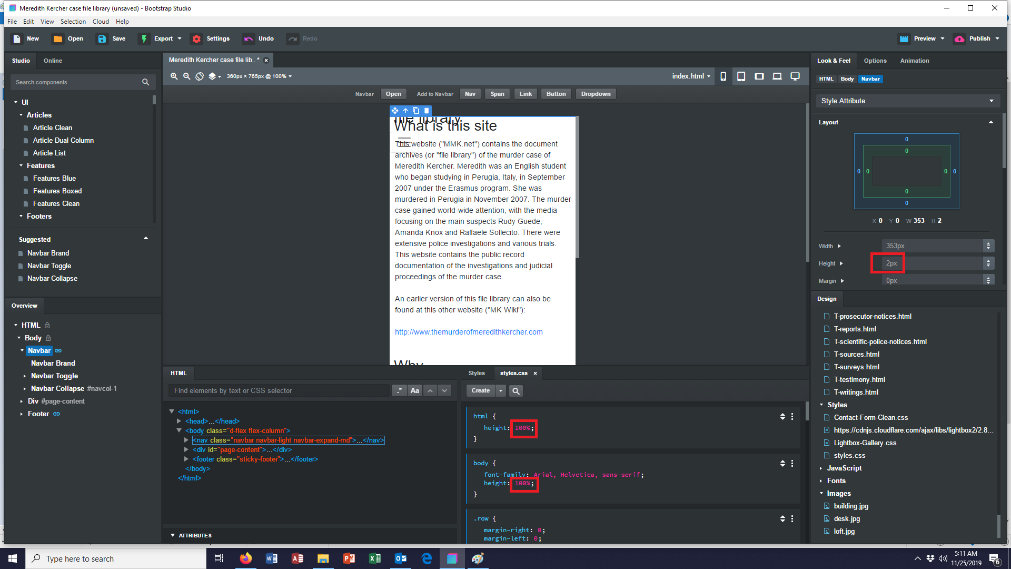Expand the head tag node
The height and width of the screenshot is (569, 1011).
179,421
